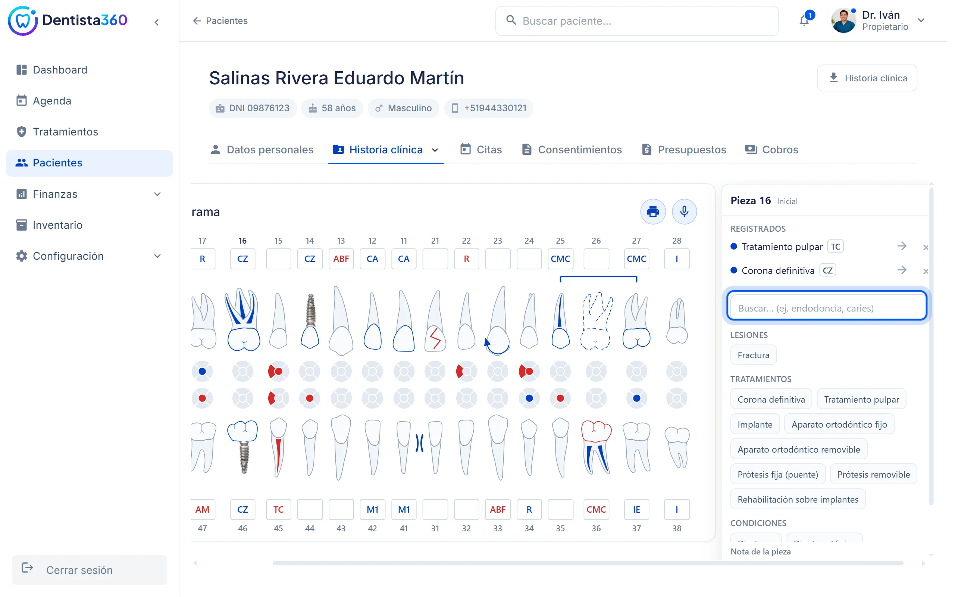Image resolution: width=955 pixels, height=597 pixels.
Task: Focus the Buscar paciente search field
Action: pos(636,21)
